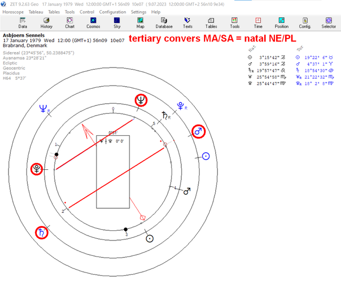This screenshot has width=341, height=290.
Task: Click the blue tertiary Saturn glyph
Action: click(42, 233)
